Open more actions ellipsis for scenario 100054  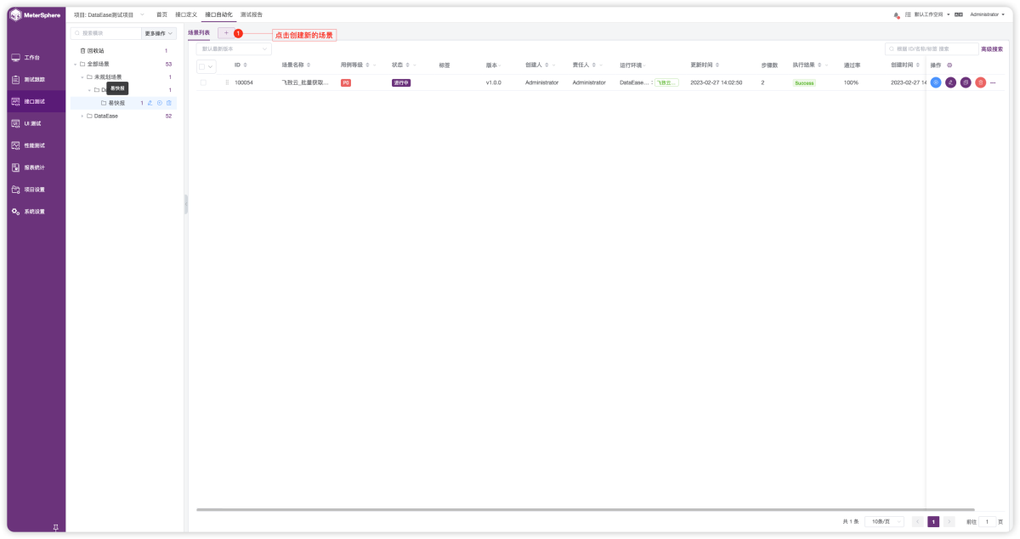993,82
